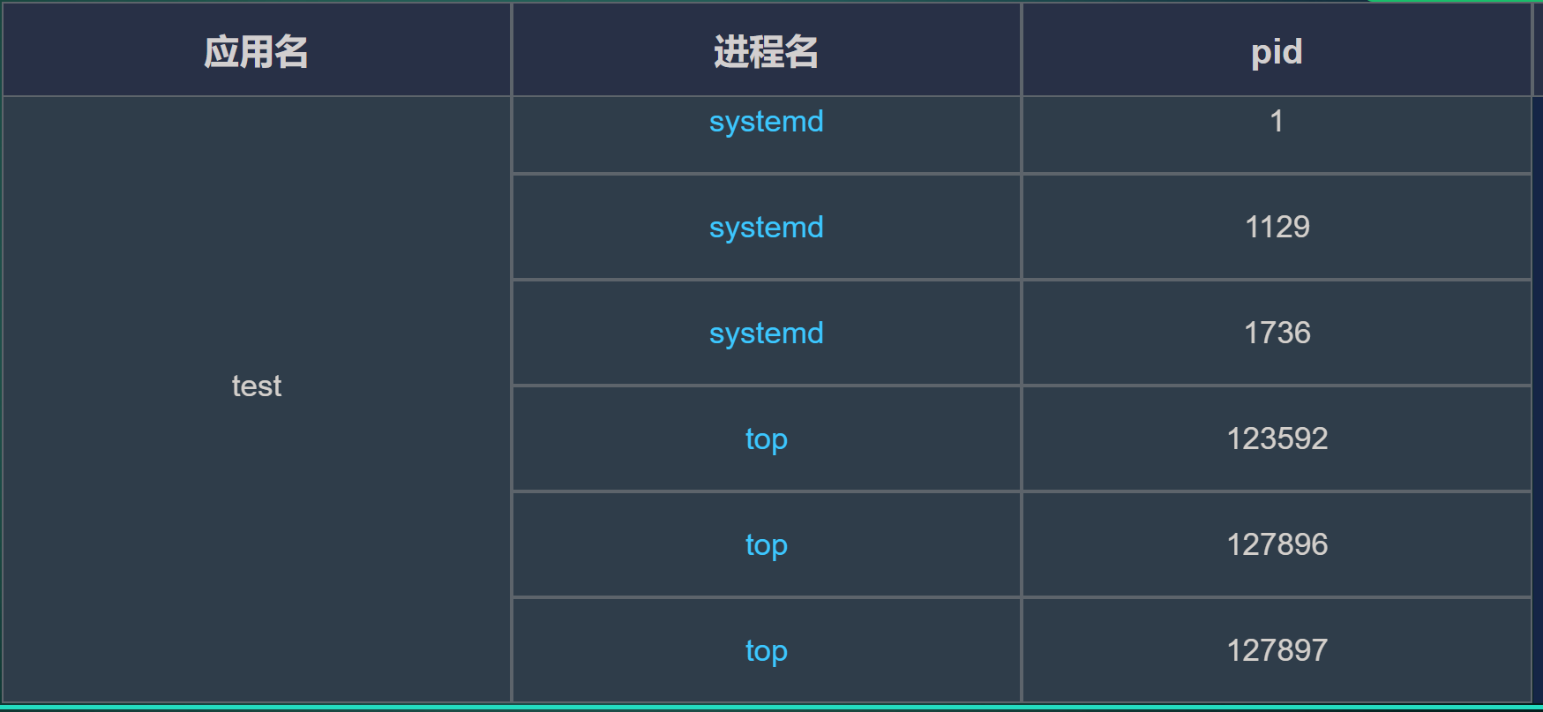Open the top process link with pid 127897

pos(765,651)
